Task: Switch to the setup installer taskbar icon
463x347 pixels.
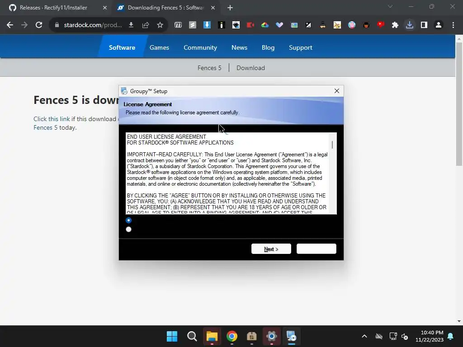Action: (x=292, y=336)
